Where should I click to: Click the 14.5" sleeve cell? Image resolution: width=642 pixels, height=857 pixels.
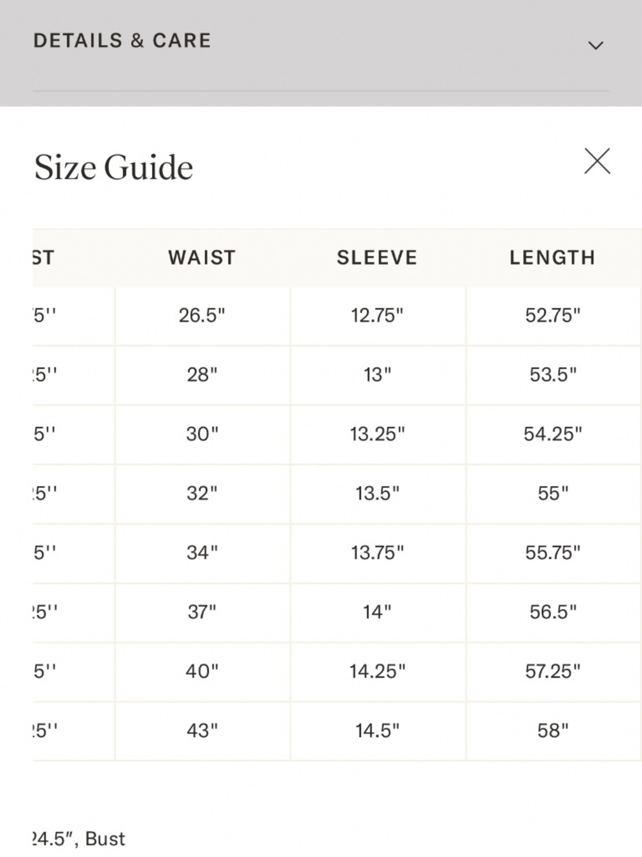point(377,730)
